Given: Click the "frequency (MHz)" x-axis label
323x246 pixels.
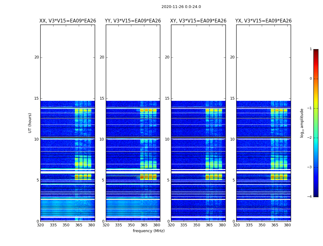Looking at the screenshot, I should coord(149,231).
